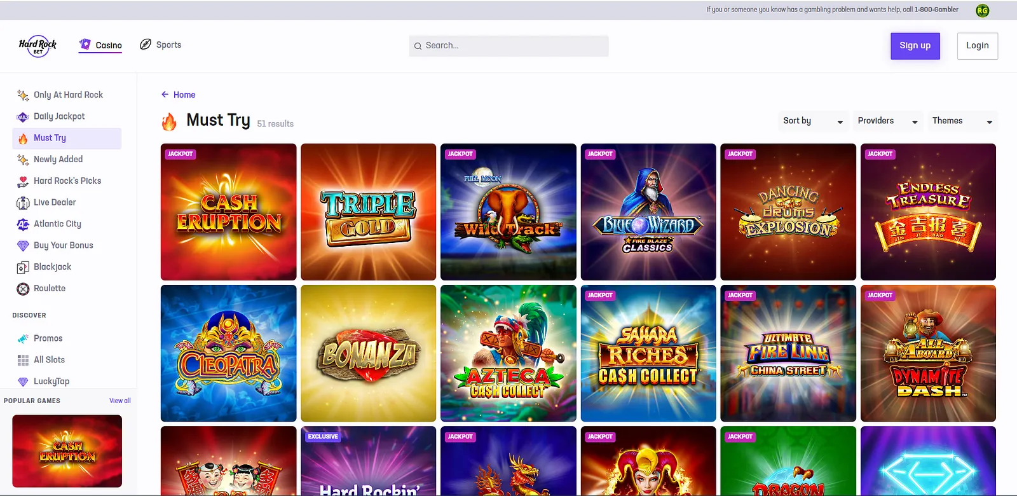Click the Atlantic City AC icon
1017x496 pixels.
tap(23, 224)
